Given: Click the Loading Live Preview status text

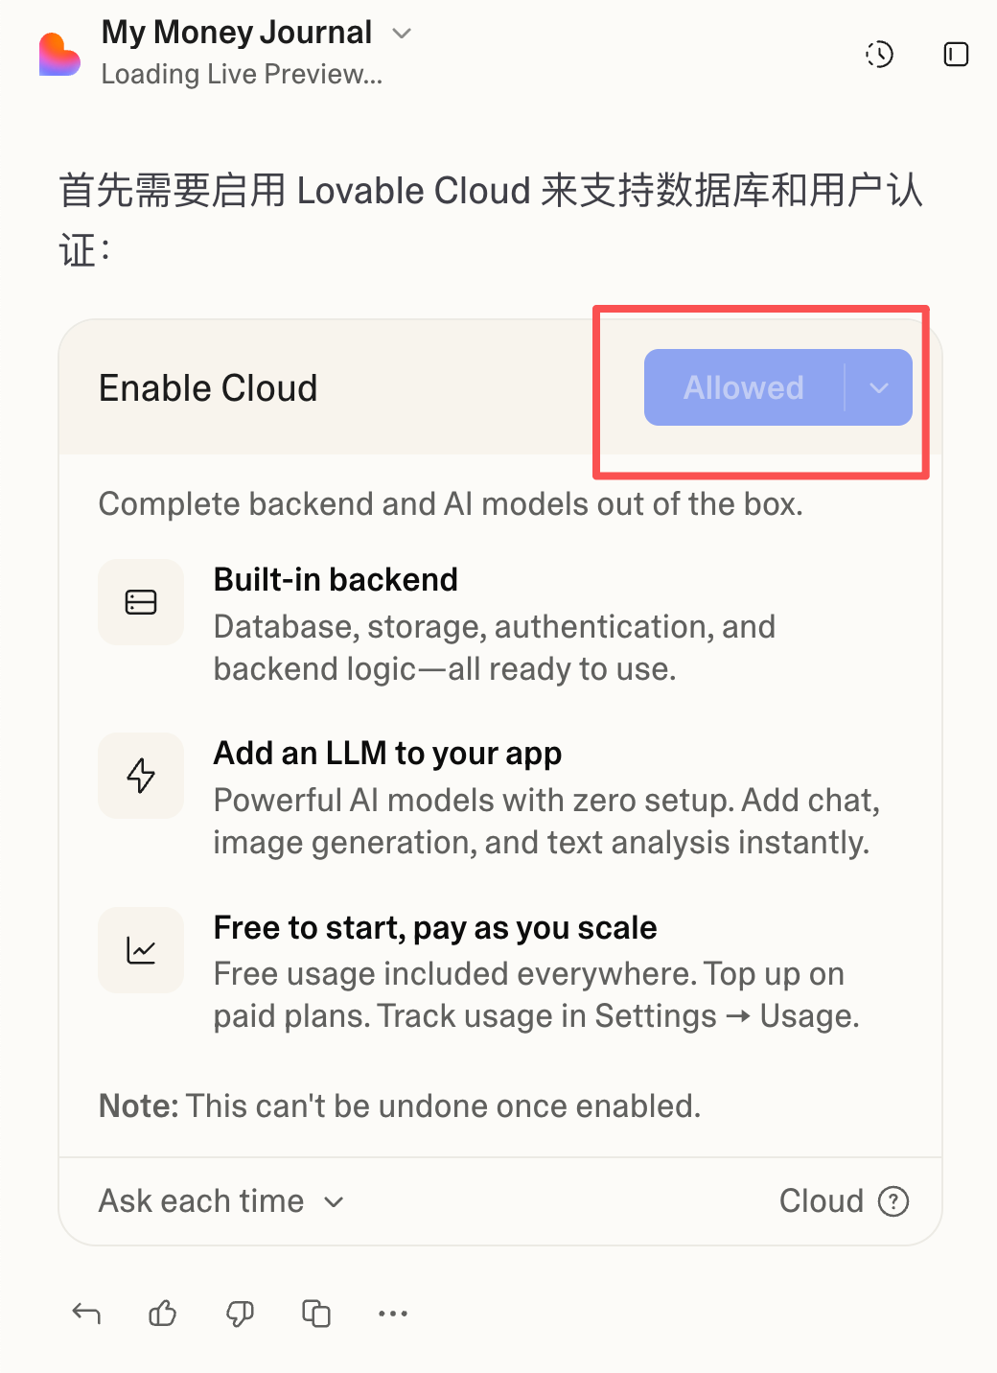Looking at the screenshot, I should point(242,74).
